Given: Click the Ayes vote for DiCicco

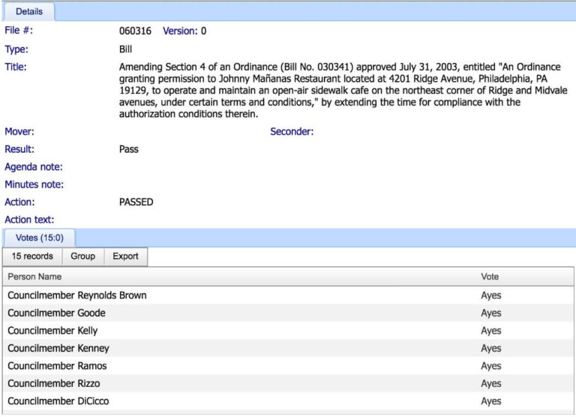Looking at the screenshot, I should point(491,401).
